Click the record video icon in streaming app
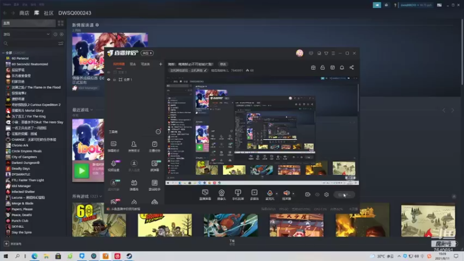This screenshot has height=261, width=464. 308,195
